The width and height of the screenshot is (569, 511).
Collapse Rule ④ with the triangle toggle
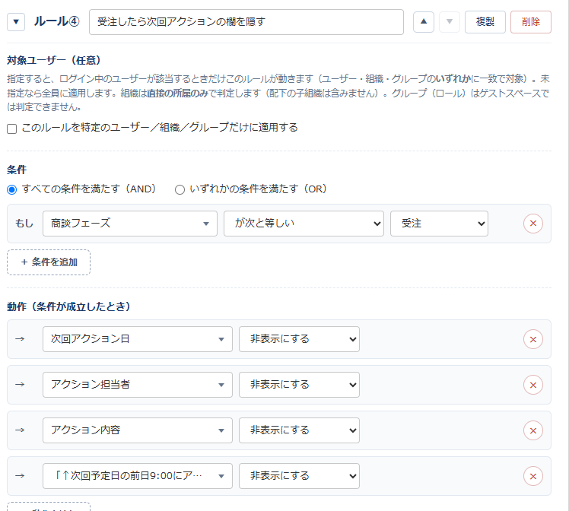16,22
